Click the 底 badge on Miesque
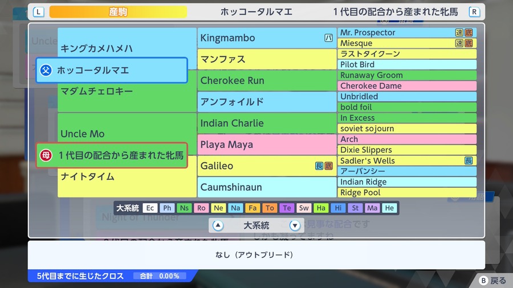The height and width of the screenshot is (288, 513). [x=469, y=43]
